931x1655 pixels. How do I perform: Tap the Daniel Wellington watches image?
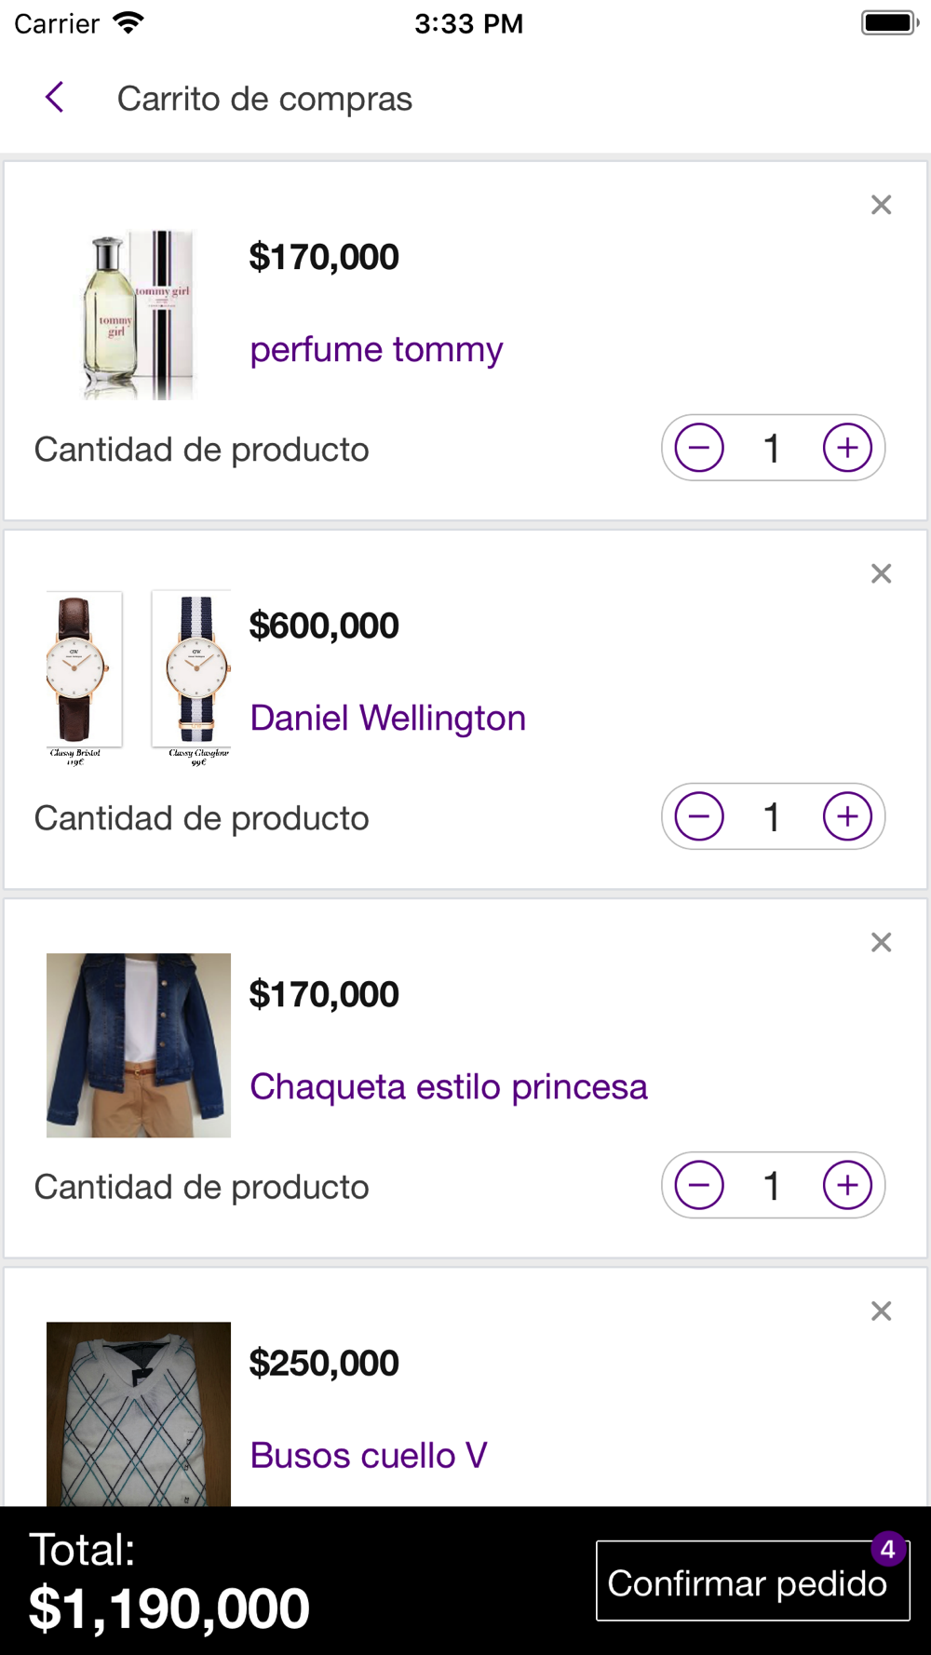pyautogui.click(x=139, y=678)
